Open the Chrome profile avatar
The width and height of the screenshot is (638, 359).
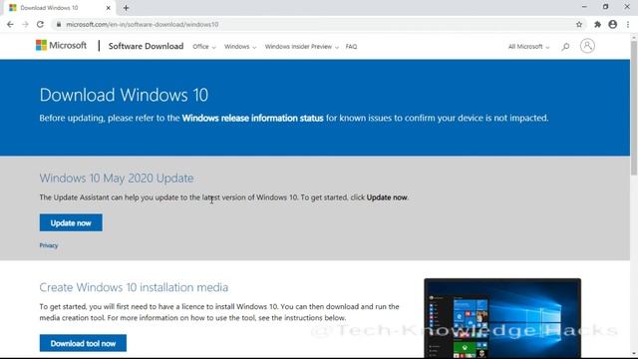click(x=613, y=24)
